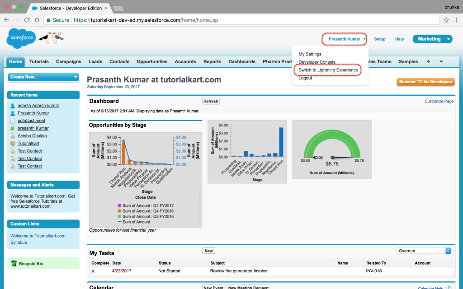Screen dimensions: 463x289
Task: Click the Tutorialkart account icon in Recent Items
Action: [x=13, y=144]
